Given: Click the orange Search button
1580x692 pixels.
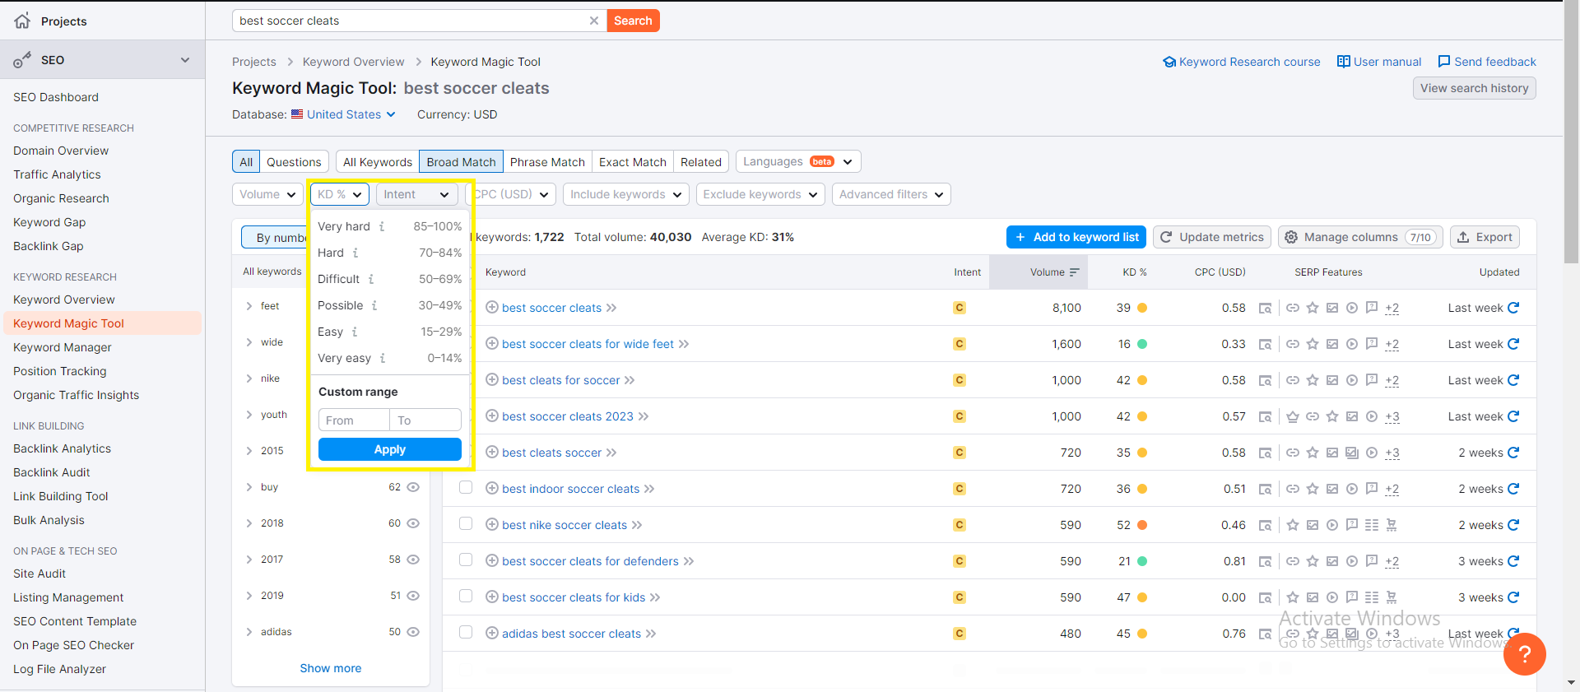Looking at the screenshot, I should pos(633,21).
